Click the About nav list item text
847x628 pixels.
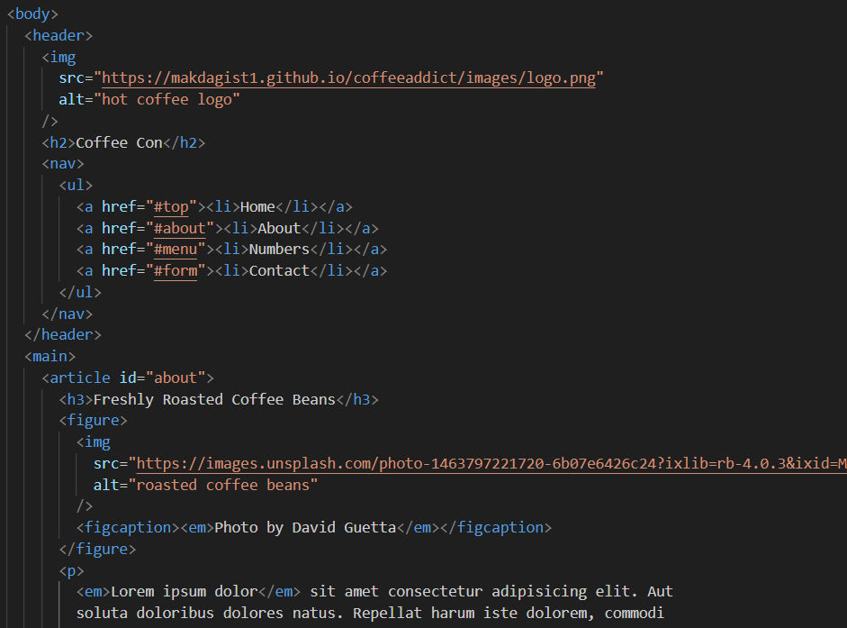(278, 227)
